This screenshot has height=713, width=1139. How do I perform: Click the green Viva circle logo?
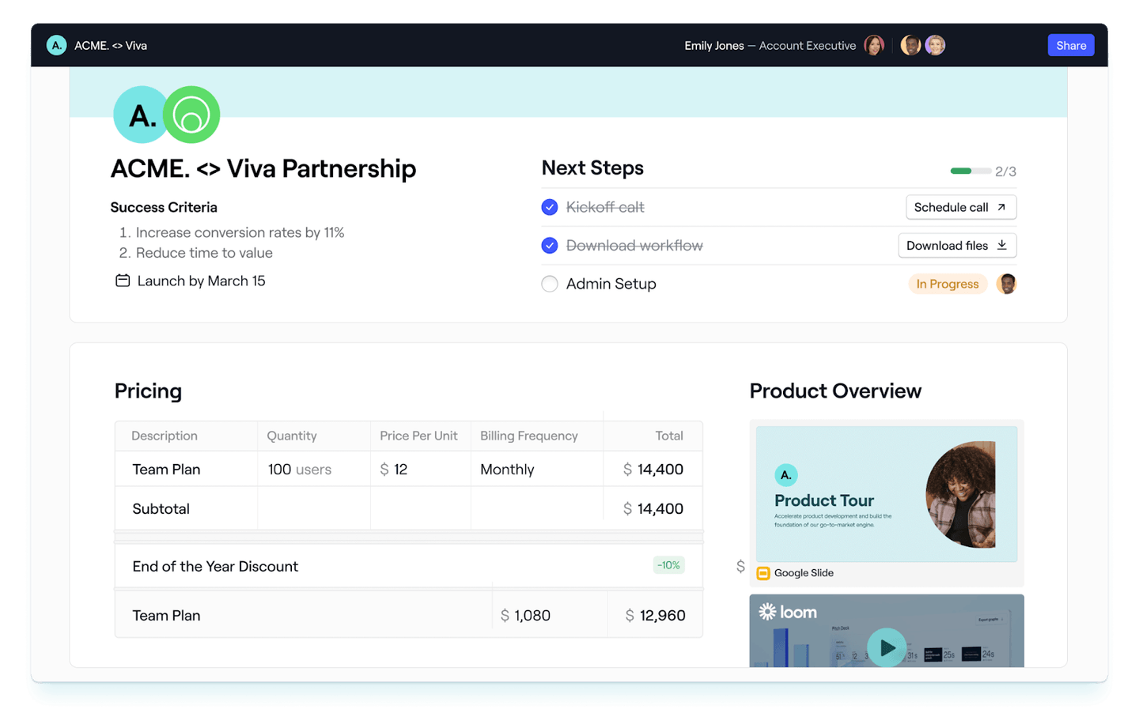coord(191,115)
